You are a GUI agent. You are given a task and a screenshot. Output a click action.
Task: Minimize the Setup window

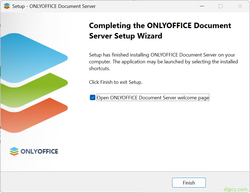coord(202,6)
